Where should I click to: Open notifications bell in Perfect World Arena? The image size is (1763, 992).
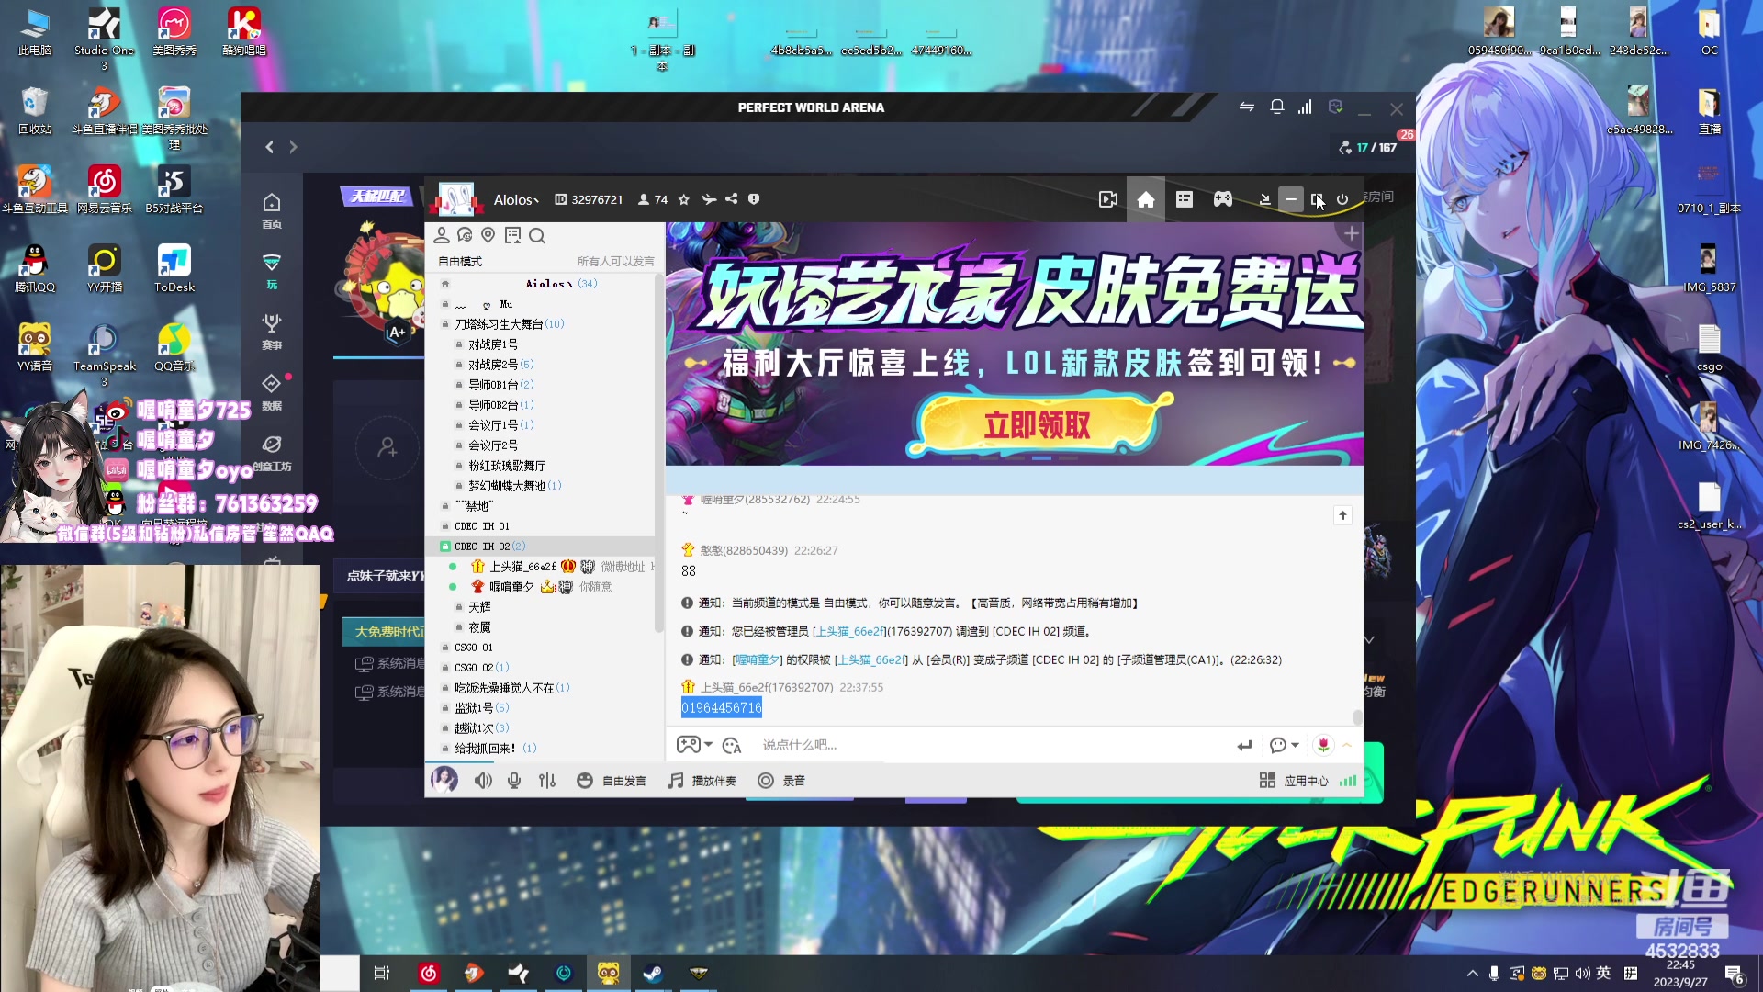1276,107
